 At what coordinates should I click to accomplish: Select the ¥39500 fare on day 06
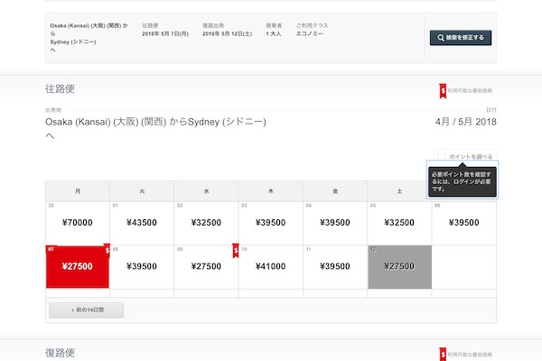464,223
